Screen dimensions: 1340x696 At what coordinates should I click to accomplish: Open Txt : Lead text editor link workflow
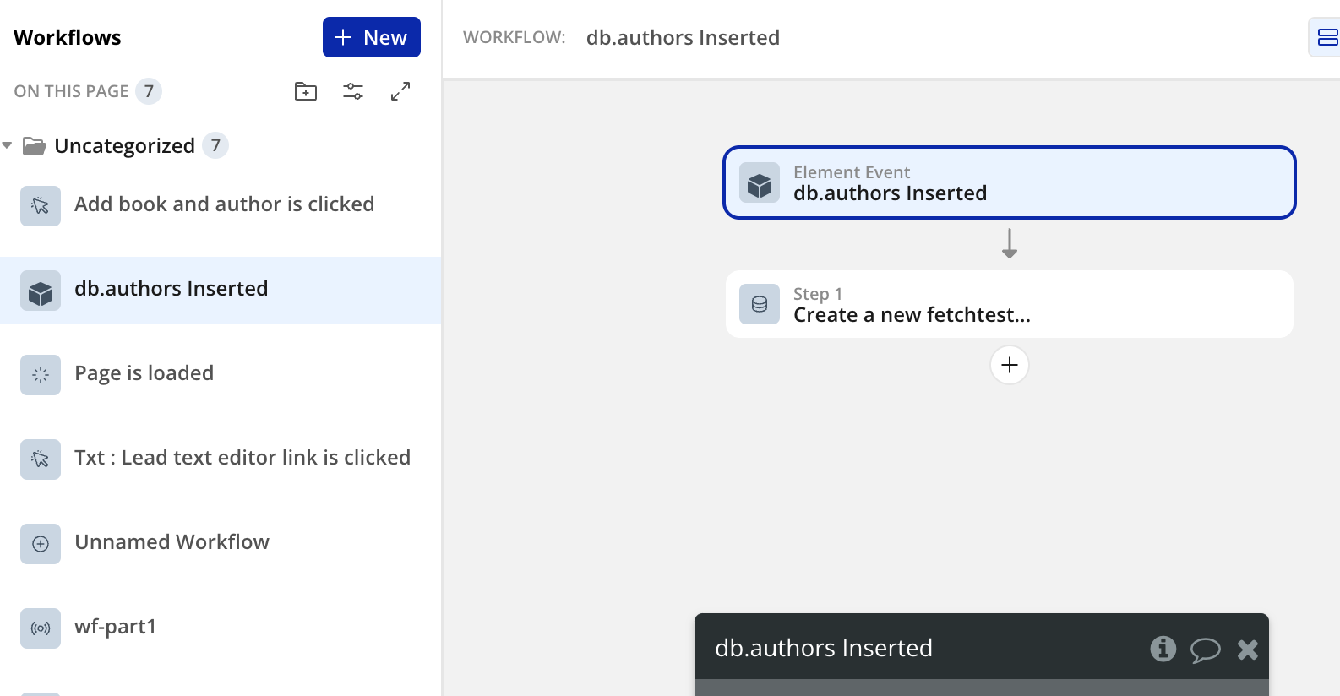click(221, 459)
